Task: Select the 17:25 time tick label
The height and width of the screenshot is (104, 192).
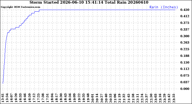Action: tap(39, 98)
